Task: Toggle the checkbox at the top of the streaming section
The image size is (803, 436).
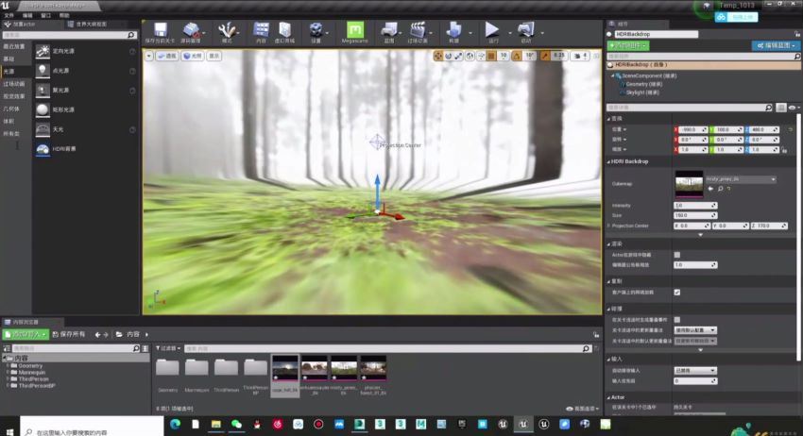Action: click(x=676, y=320)
